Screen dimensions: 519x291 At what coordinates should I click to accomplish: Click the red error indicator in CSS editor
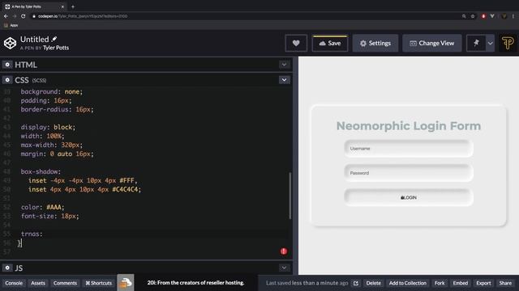(284, 251)
